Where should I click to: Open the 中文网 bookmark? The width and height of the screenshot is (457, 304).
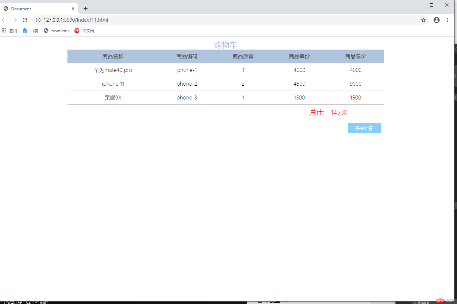click(x=84, y=31)
